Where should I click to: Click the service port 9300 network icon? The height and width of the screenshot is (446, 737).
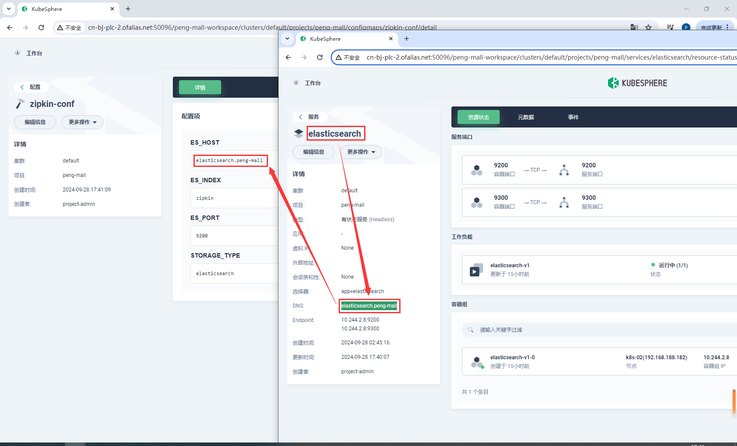click(x=564, y=202)
